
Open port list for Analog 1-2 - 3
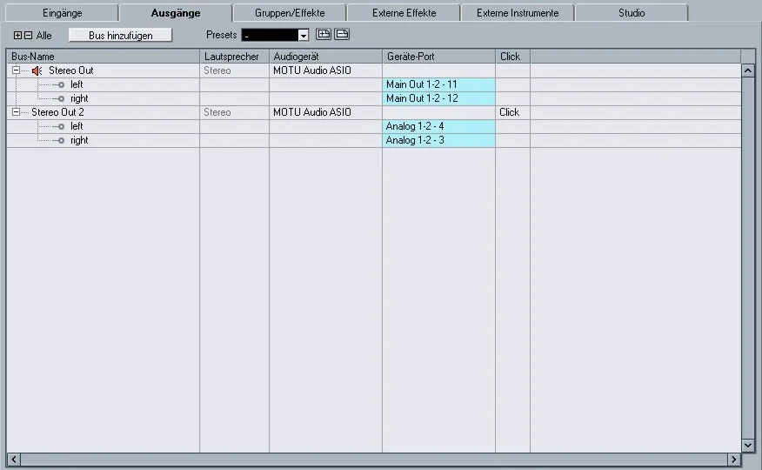pos(438,140)
